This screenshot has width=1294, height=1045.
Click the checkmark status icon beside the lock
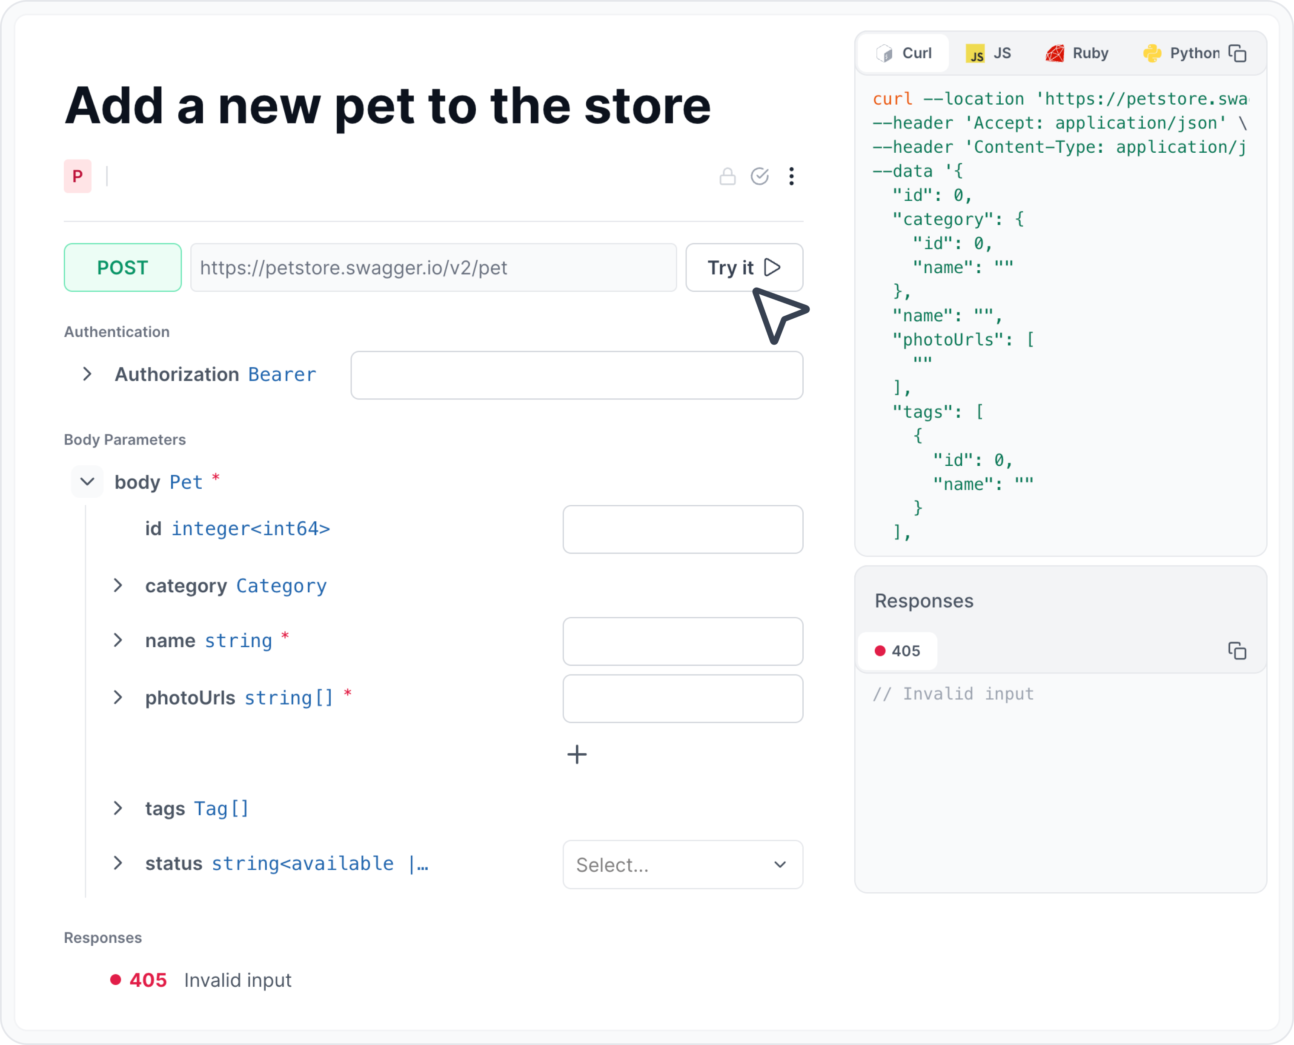pyautogui.click(x=760, y=177)
